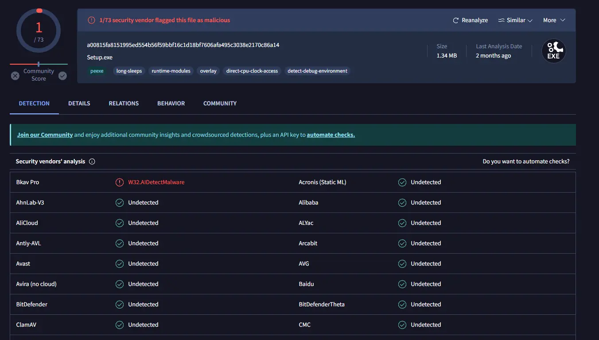Click the Security vendors' analysis heading

(x=51, y=162)
